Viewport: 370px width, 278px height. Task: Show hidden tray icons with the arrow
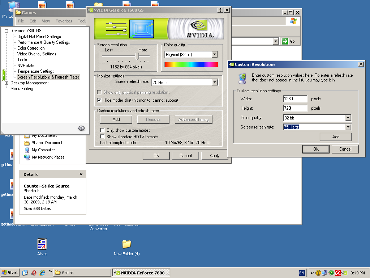pos(312,273)
